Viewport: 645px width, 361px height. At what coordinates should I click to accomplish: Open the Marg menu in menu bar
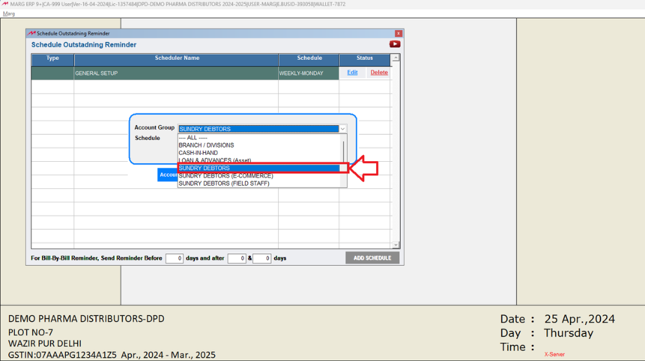[9, 14]
